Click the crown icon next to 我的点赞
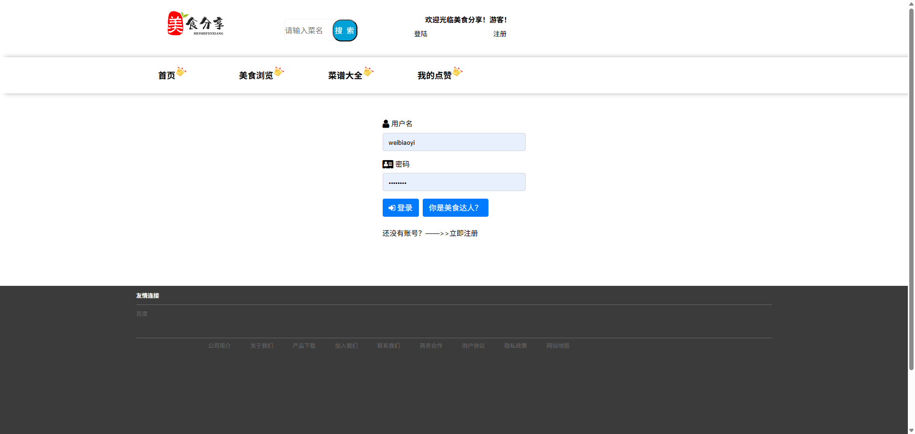 pyautogui.click(x=457, y=71)
